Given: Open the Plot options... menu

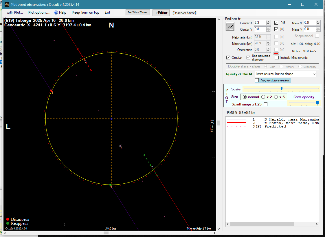Looking at the screenshot, I should (x=39, y=12).
